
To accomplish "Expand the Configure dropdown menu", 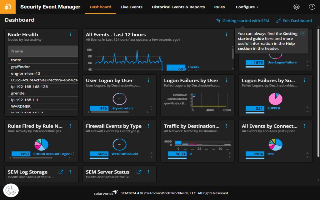I will [x=247, y=7].
